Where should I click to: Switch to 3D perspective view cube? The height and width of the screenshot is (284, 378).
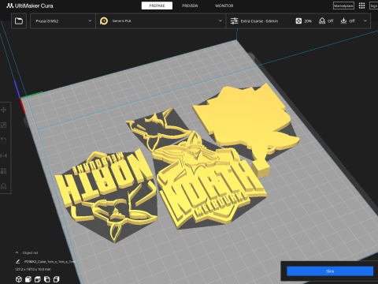coord(19,279)
